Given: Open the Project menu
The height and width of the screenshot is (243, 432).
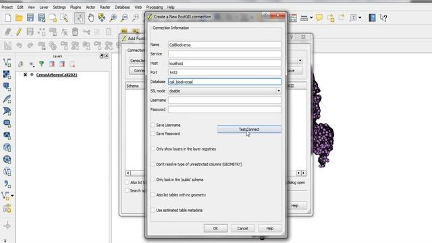Looking at the screenshot, I should (x=7, y=7).
